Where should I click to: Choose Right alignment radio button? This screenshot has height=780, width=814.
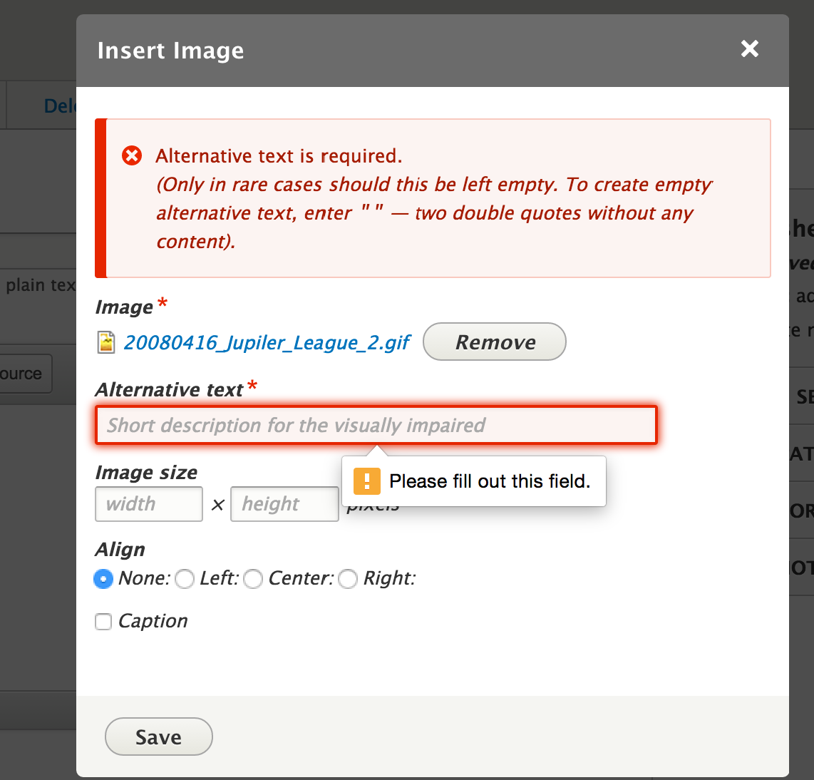pyautogui.click(x=348, y=579)
